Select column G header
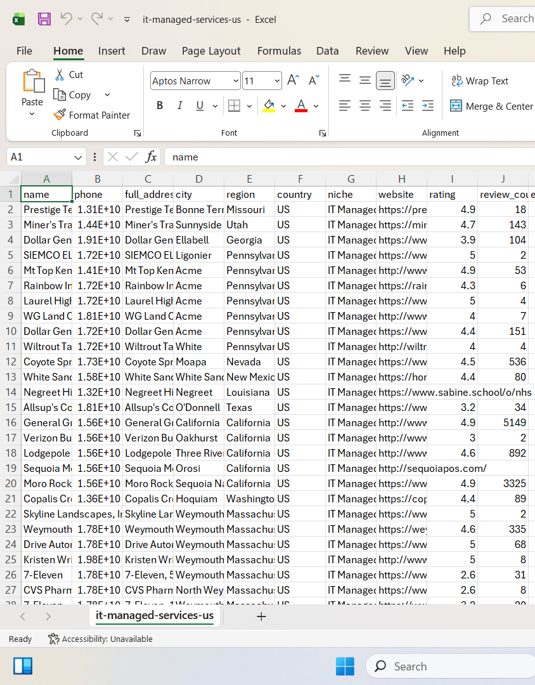Image resolution: width=535 pixels, height=685 pixels. [351, 179]
